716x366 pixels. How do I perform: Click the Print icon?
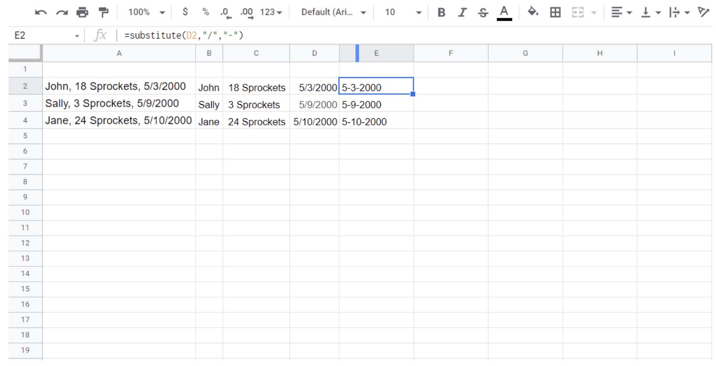point(82,12)
